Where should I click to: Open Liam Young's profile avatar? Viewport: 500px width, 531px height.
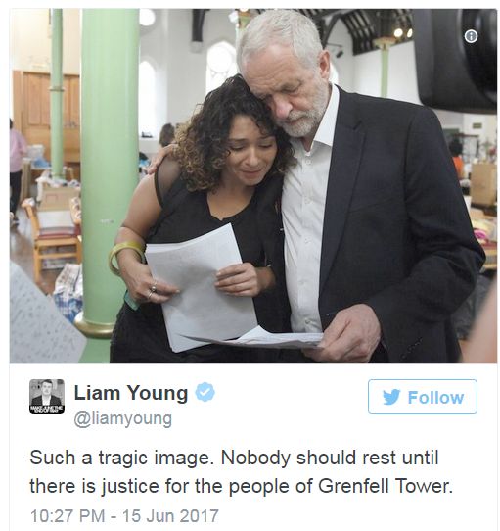pyautogui.click(x=47, y=397)
